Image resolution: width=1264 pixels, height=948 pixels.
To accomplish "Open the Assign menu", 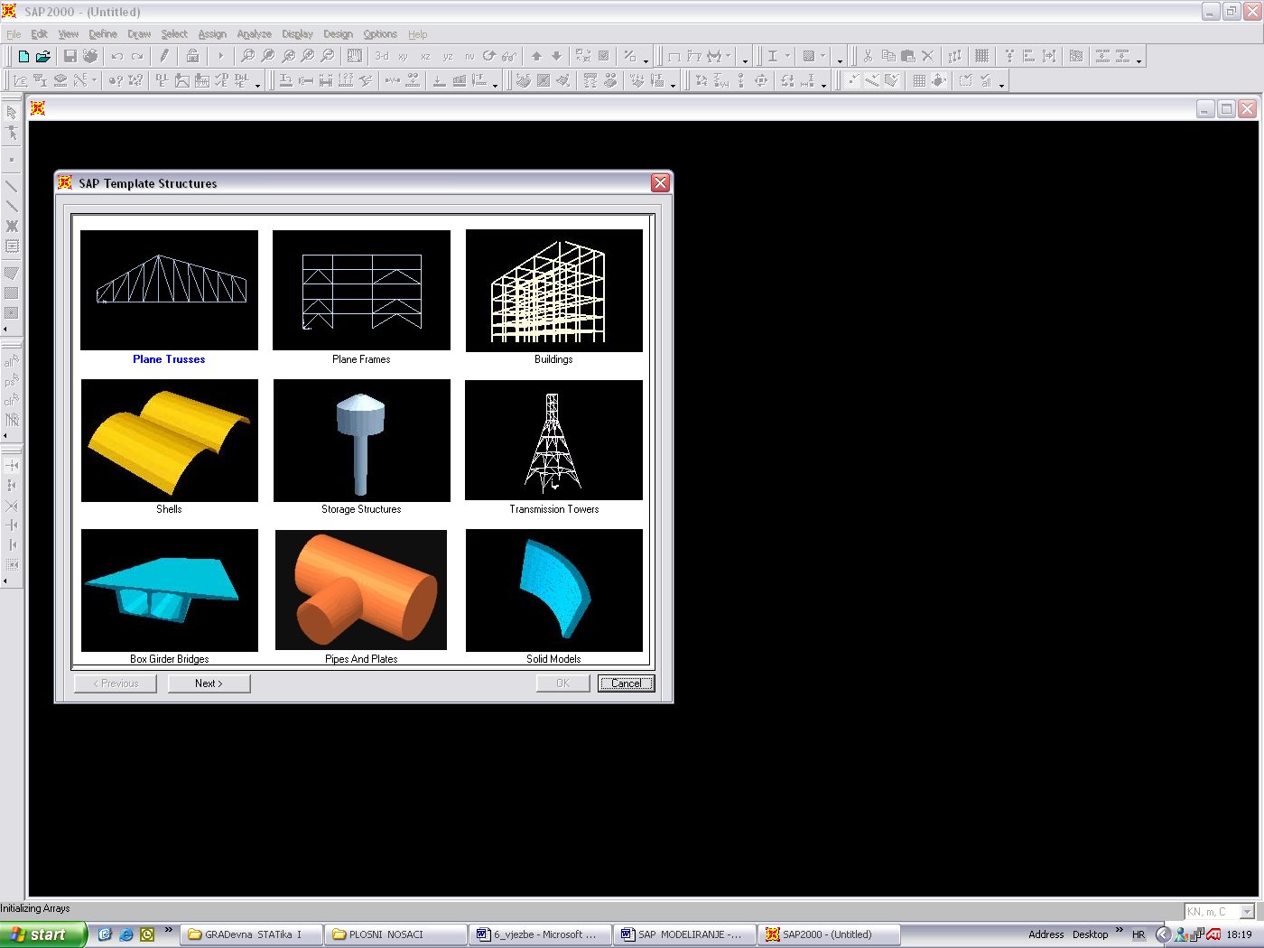I will click(212, 34).
